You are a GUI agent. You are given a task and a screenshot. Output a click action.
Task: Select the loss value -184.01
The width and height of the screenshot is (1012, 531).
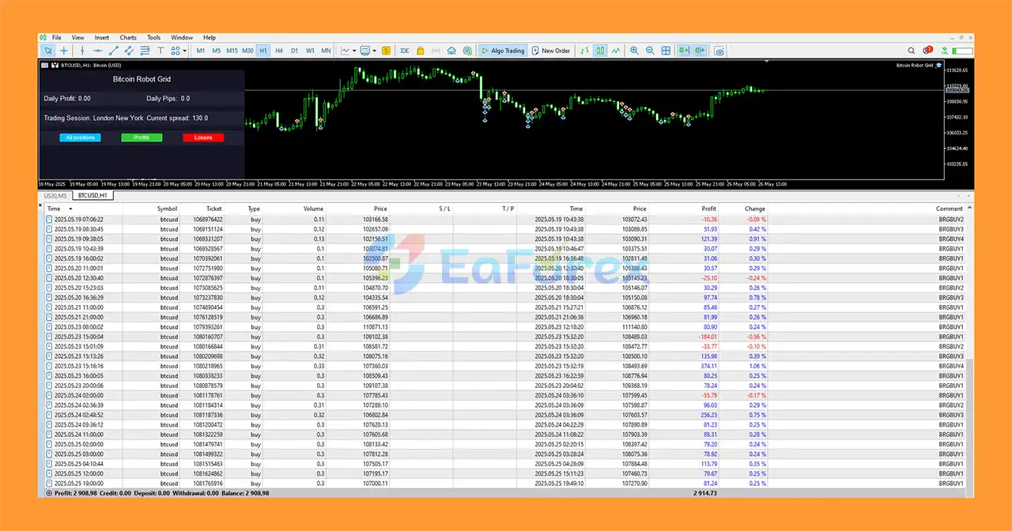click(707, 337)
